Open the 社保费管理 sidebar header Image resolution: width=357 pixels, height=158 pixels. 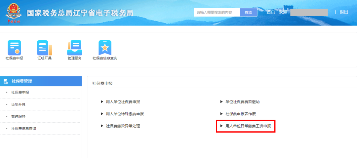(41, 81)
